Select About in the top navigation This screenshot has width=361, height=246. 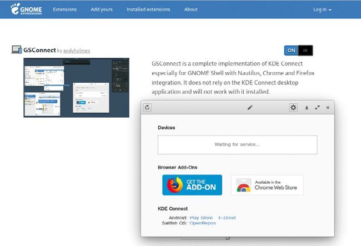190,9
